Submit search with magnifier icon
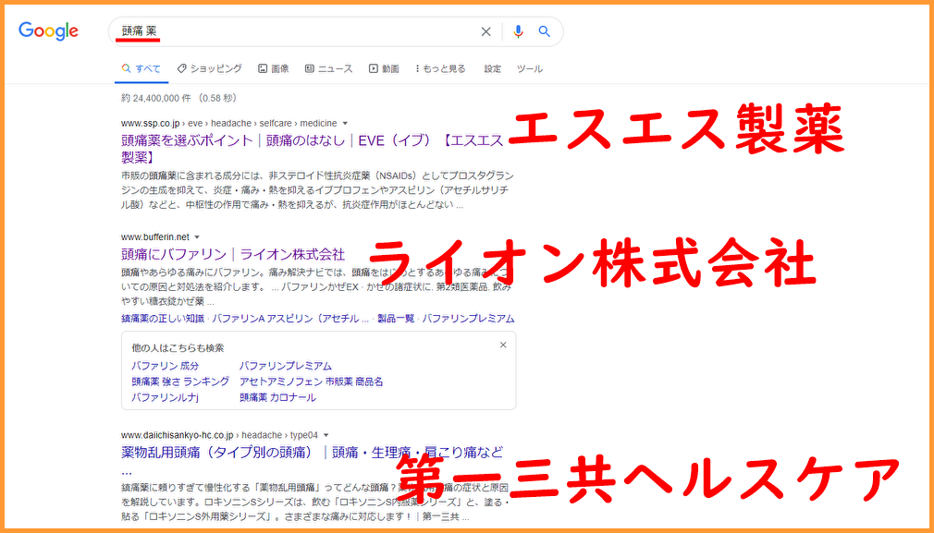The width and height of the screenshot is (934, 533). [x=544, y=31]
